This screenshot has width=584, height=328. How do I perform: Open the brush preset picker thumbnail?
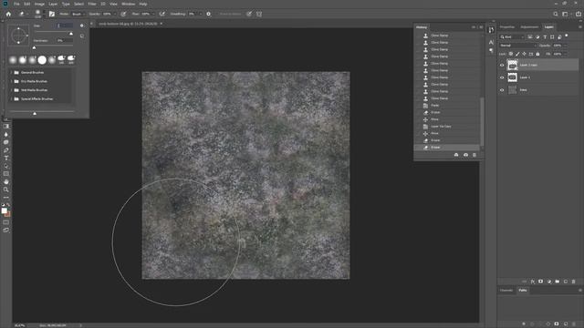coord(37,14)
